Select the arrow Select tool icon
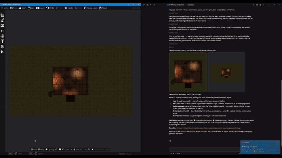282x158 pixels. coord(3,52)
